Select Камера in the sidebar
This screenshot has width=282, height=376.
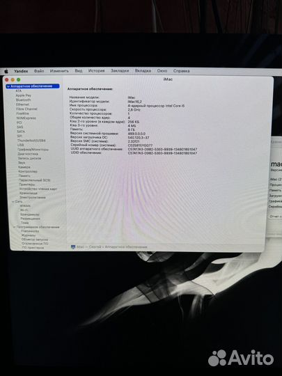click(24, 167)
